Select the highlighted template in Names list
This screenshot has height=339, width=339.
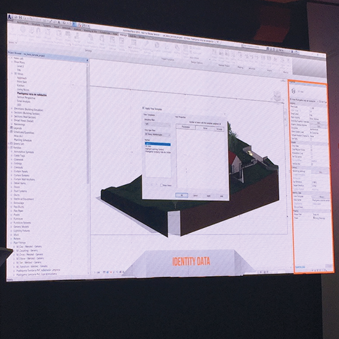coord(158,144)
